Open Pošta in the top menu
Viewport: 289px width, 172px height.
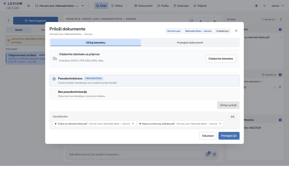(163, 6)
